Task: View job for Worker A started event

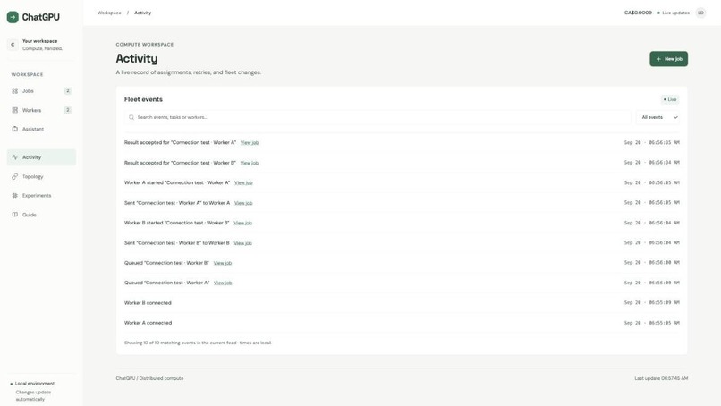Action: 243,183
